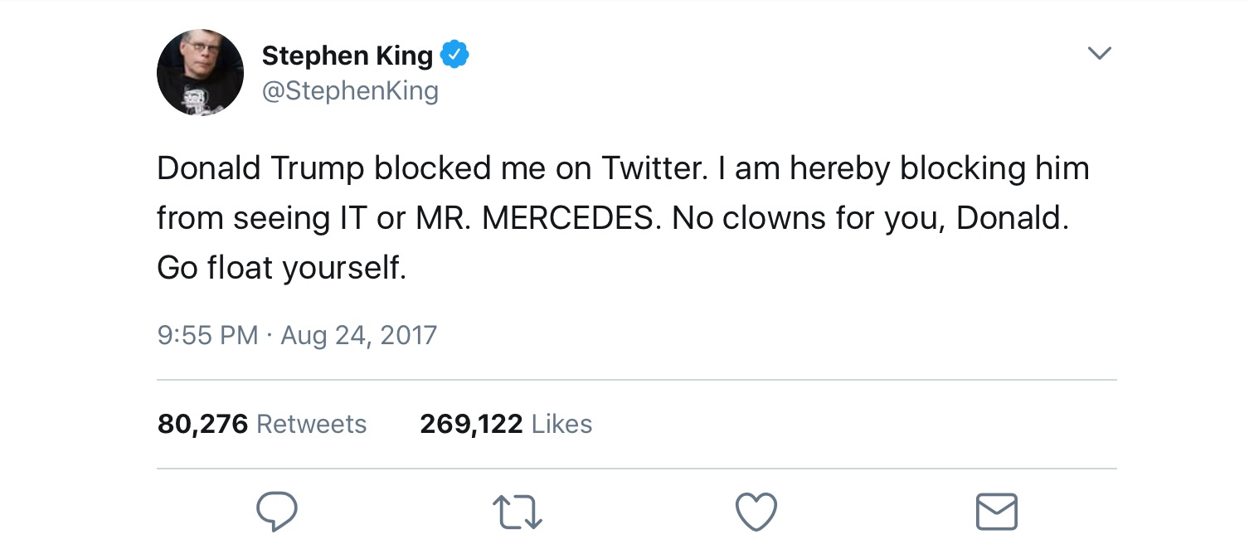Click the 9:55 PM timestamp
1249x554 pixels.
[207, 335]
